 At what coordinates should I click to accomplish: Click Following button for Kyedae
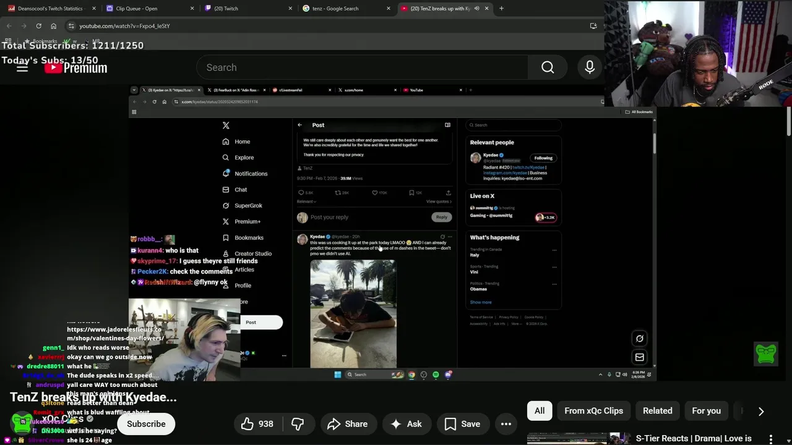click(x=543, y=158)
